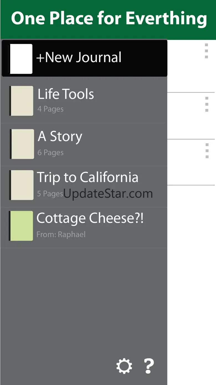This screenshot has height=385, width=216.
Task: Select the A Story journal entry
Action: (60, 136)
